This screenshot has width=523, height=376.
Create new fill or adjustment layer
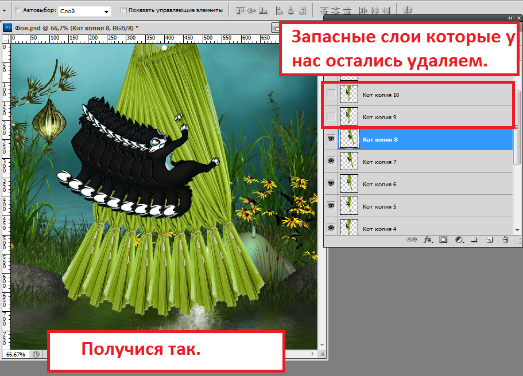point(460,240)
